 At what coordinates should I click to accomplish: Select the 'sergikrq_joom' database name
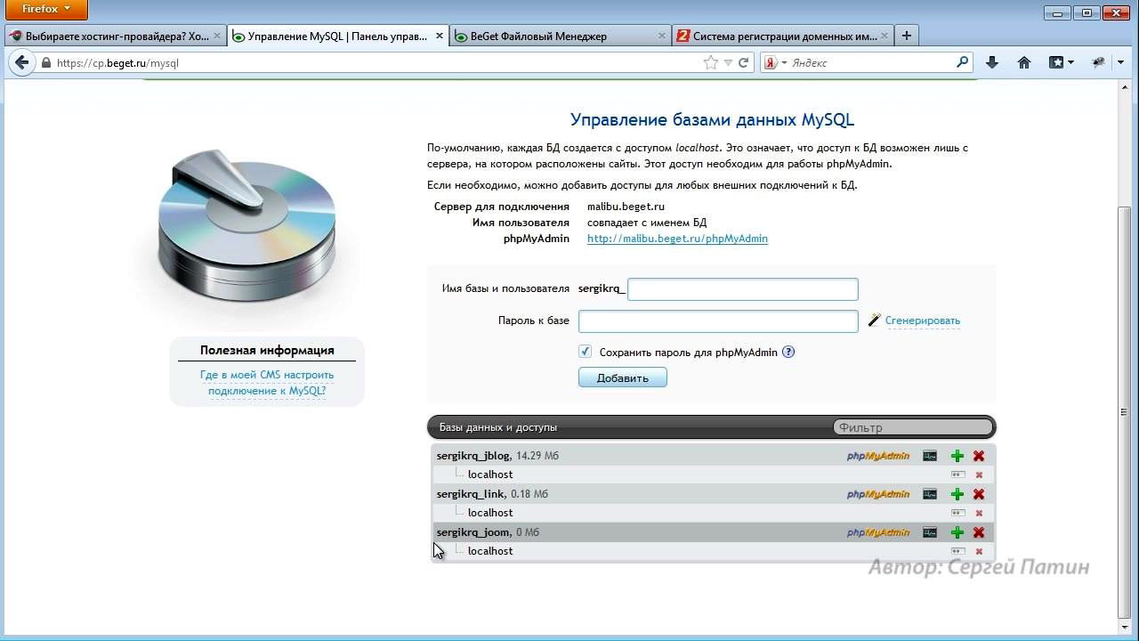(x=473, y=532)
